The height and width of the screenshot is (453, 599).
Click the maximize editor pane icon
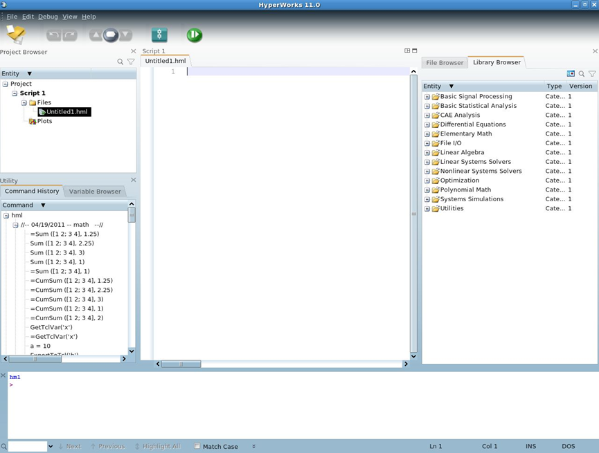(x=415, y=50)
